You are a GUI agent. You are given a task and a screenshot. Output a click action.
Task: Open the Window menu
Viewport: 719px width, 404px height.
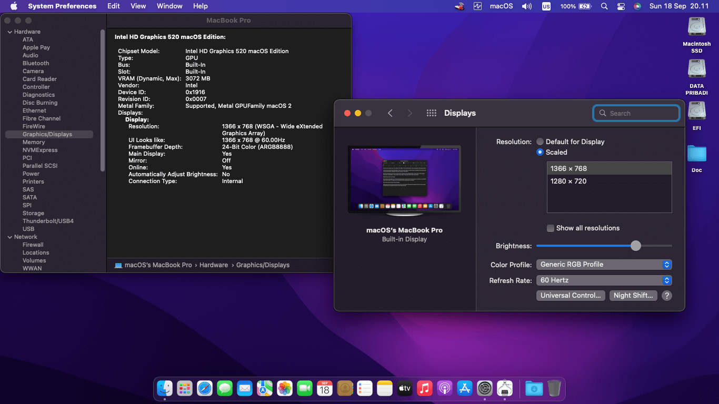169,6
